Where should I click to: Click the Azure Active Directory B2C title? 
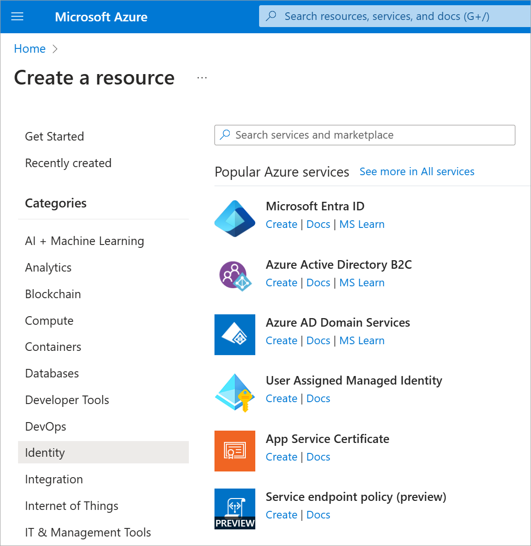pos(338,264)
